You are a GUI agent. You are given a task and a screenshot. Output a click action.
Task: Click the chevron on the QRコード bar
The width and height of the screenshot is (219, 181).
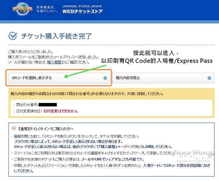tap(105, 78)
